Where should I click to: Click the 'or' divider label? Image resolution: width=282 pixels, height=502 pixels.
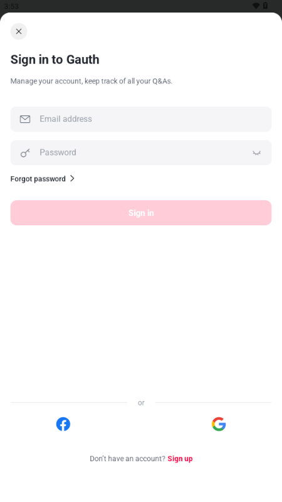click(141, 403)
